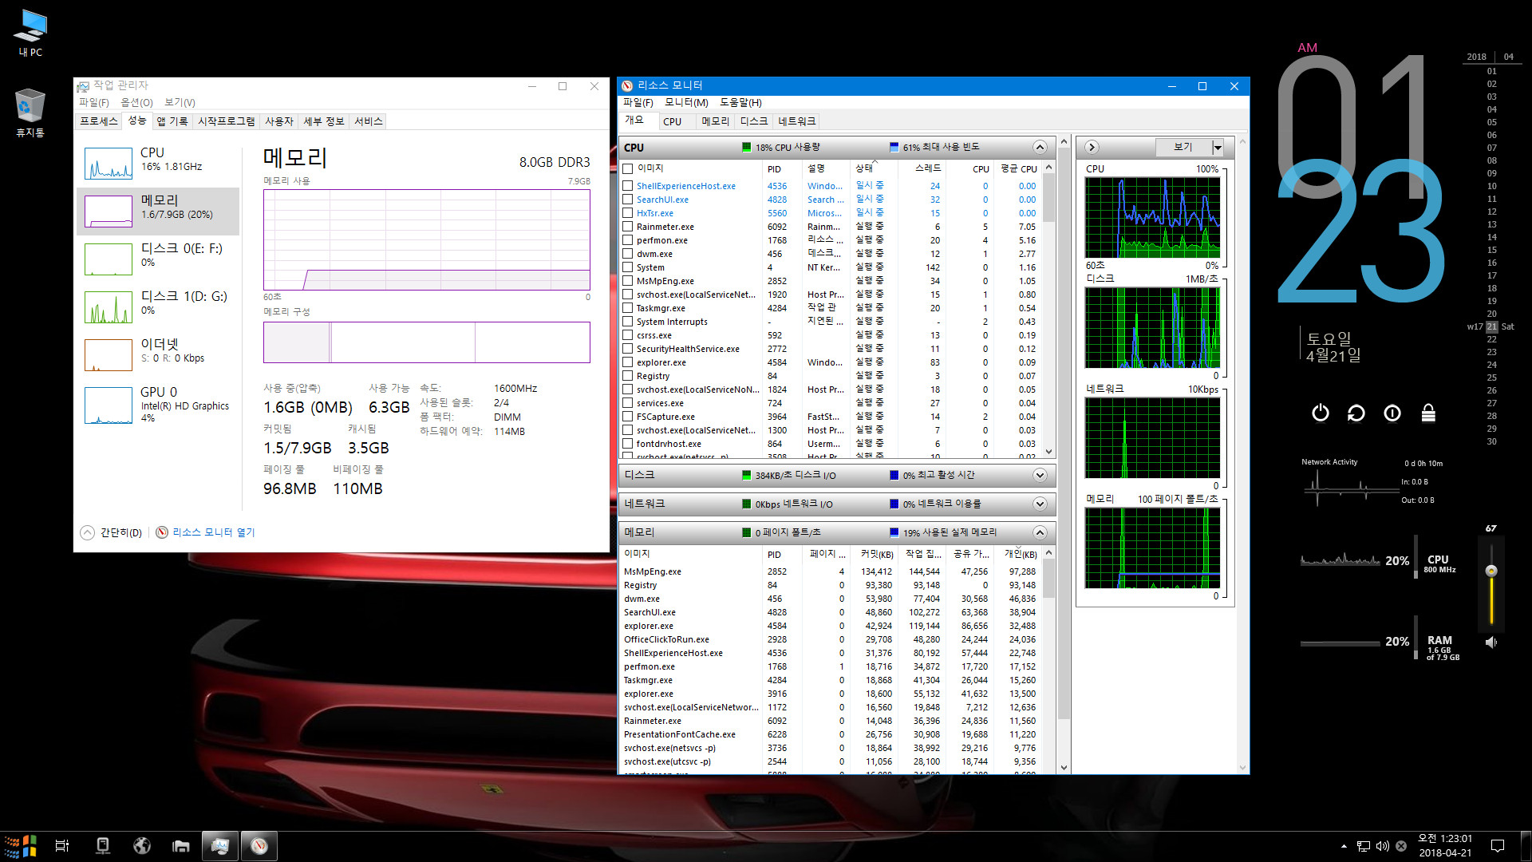Expand the 메모리 section in Resource Monitor
The height and width of the screenshot is (862, 1532).
1040,532
